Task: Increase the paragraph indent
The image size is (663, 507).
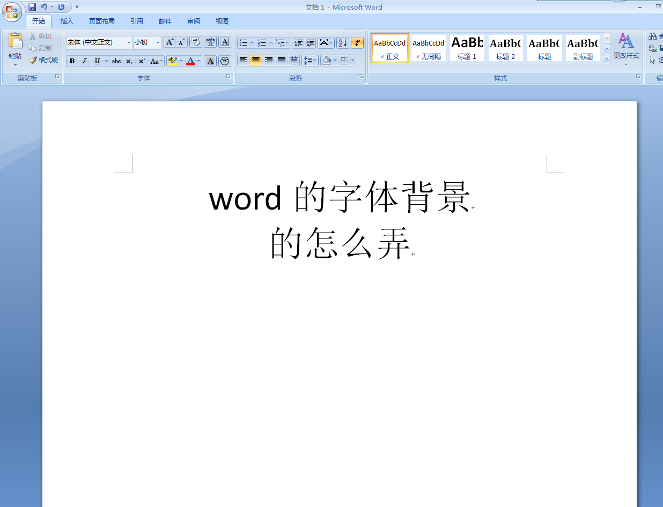Action: (x=310, y=42)
